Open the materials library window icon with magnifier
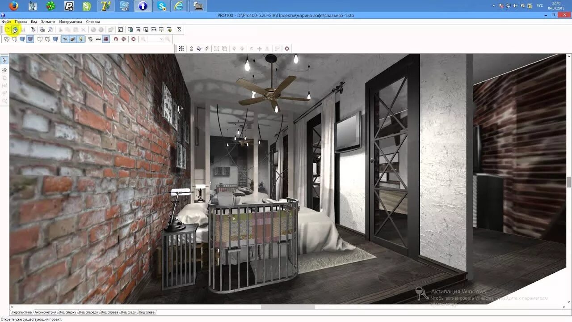 click(138, 30)
